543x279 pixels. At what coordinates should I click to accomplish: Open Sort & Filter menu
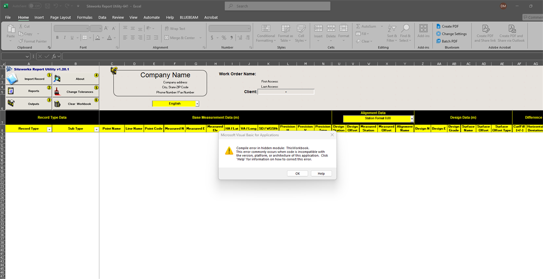(x=392, y=33)
